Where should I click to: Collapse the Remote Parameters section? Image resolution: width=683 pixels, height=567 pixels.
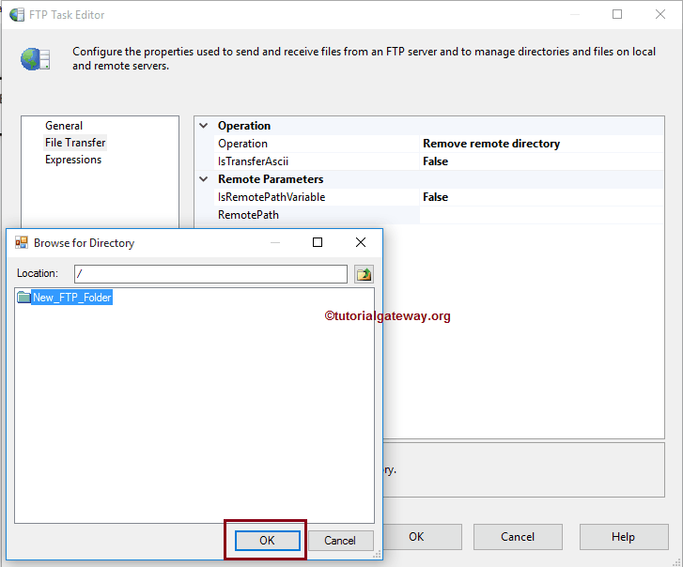pyautogui.click(x=204, y=179)
